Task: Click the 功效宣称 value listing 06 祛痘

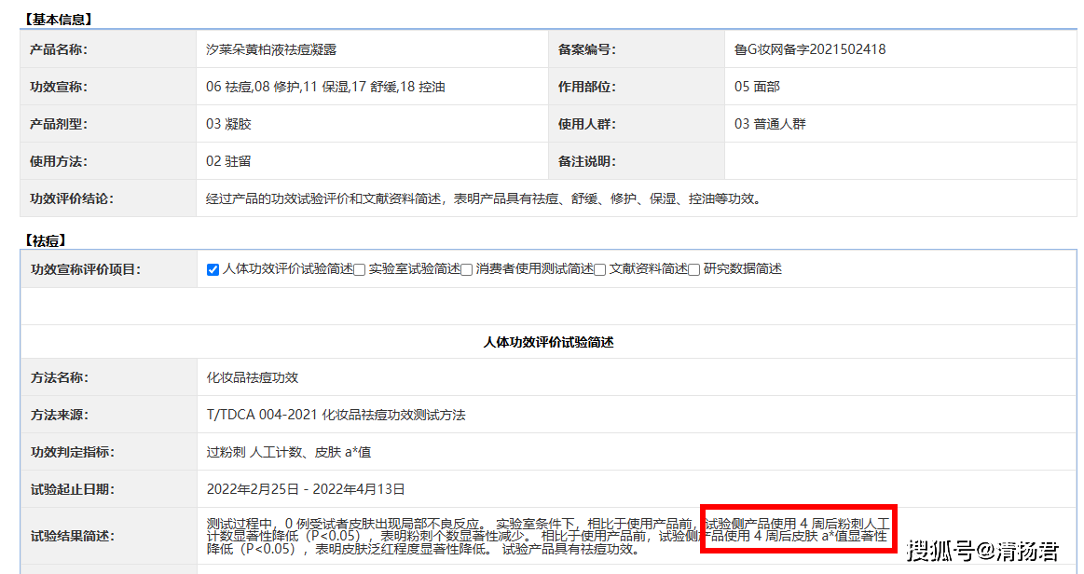Action: (325, 87)
